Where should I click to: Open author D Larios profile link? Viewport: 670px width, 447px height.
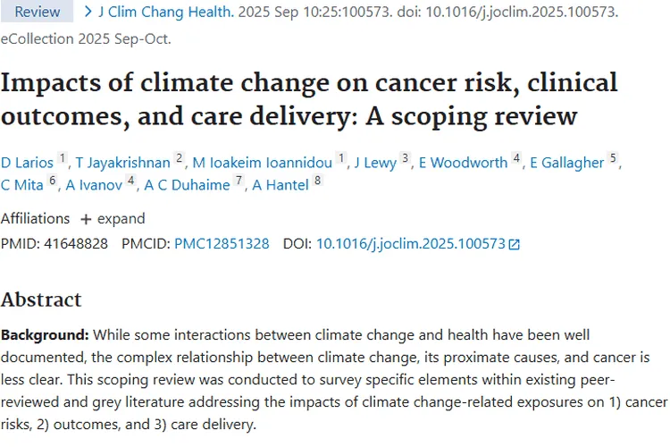29,162
